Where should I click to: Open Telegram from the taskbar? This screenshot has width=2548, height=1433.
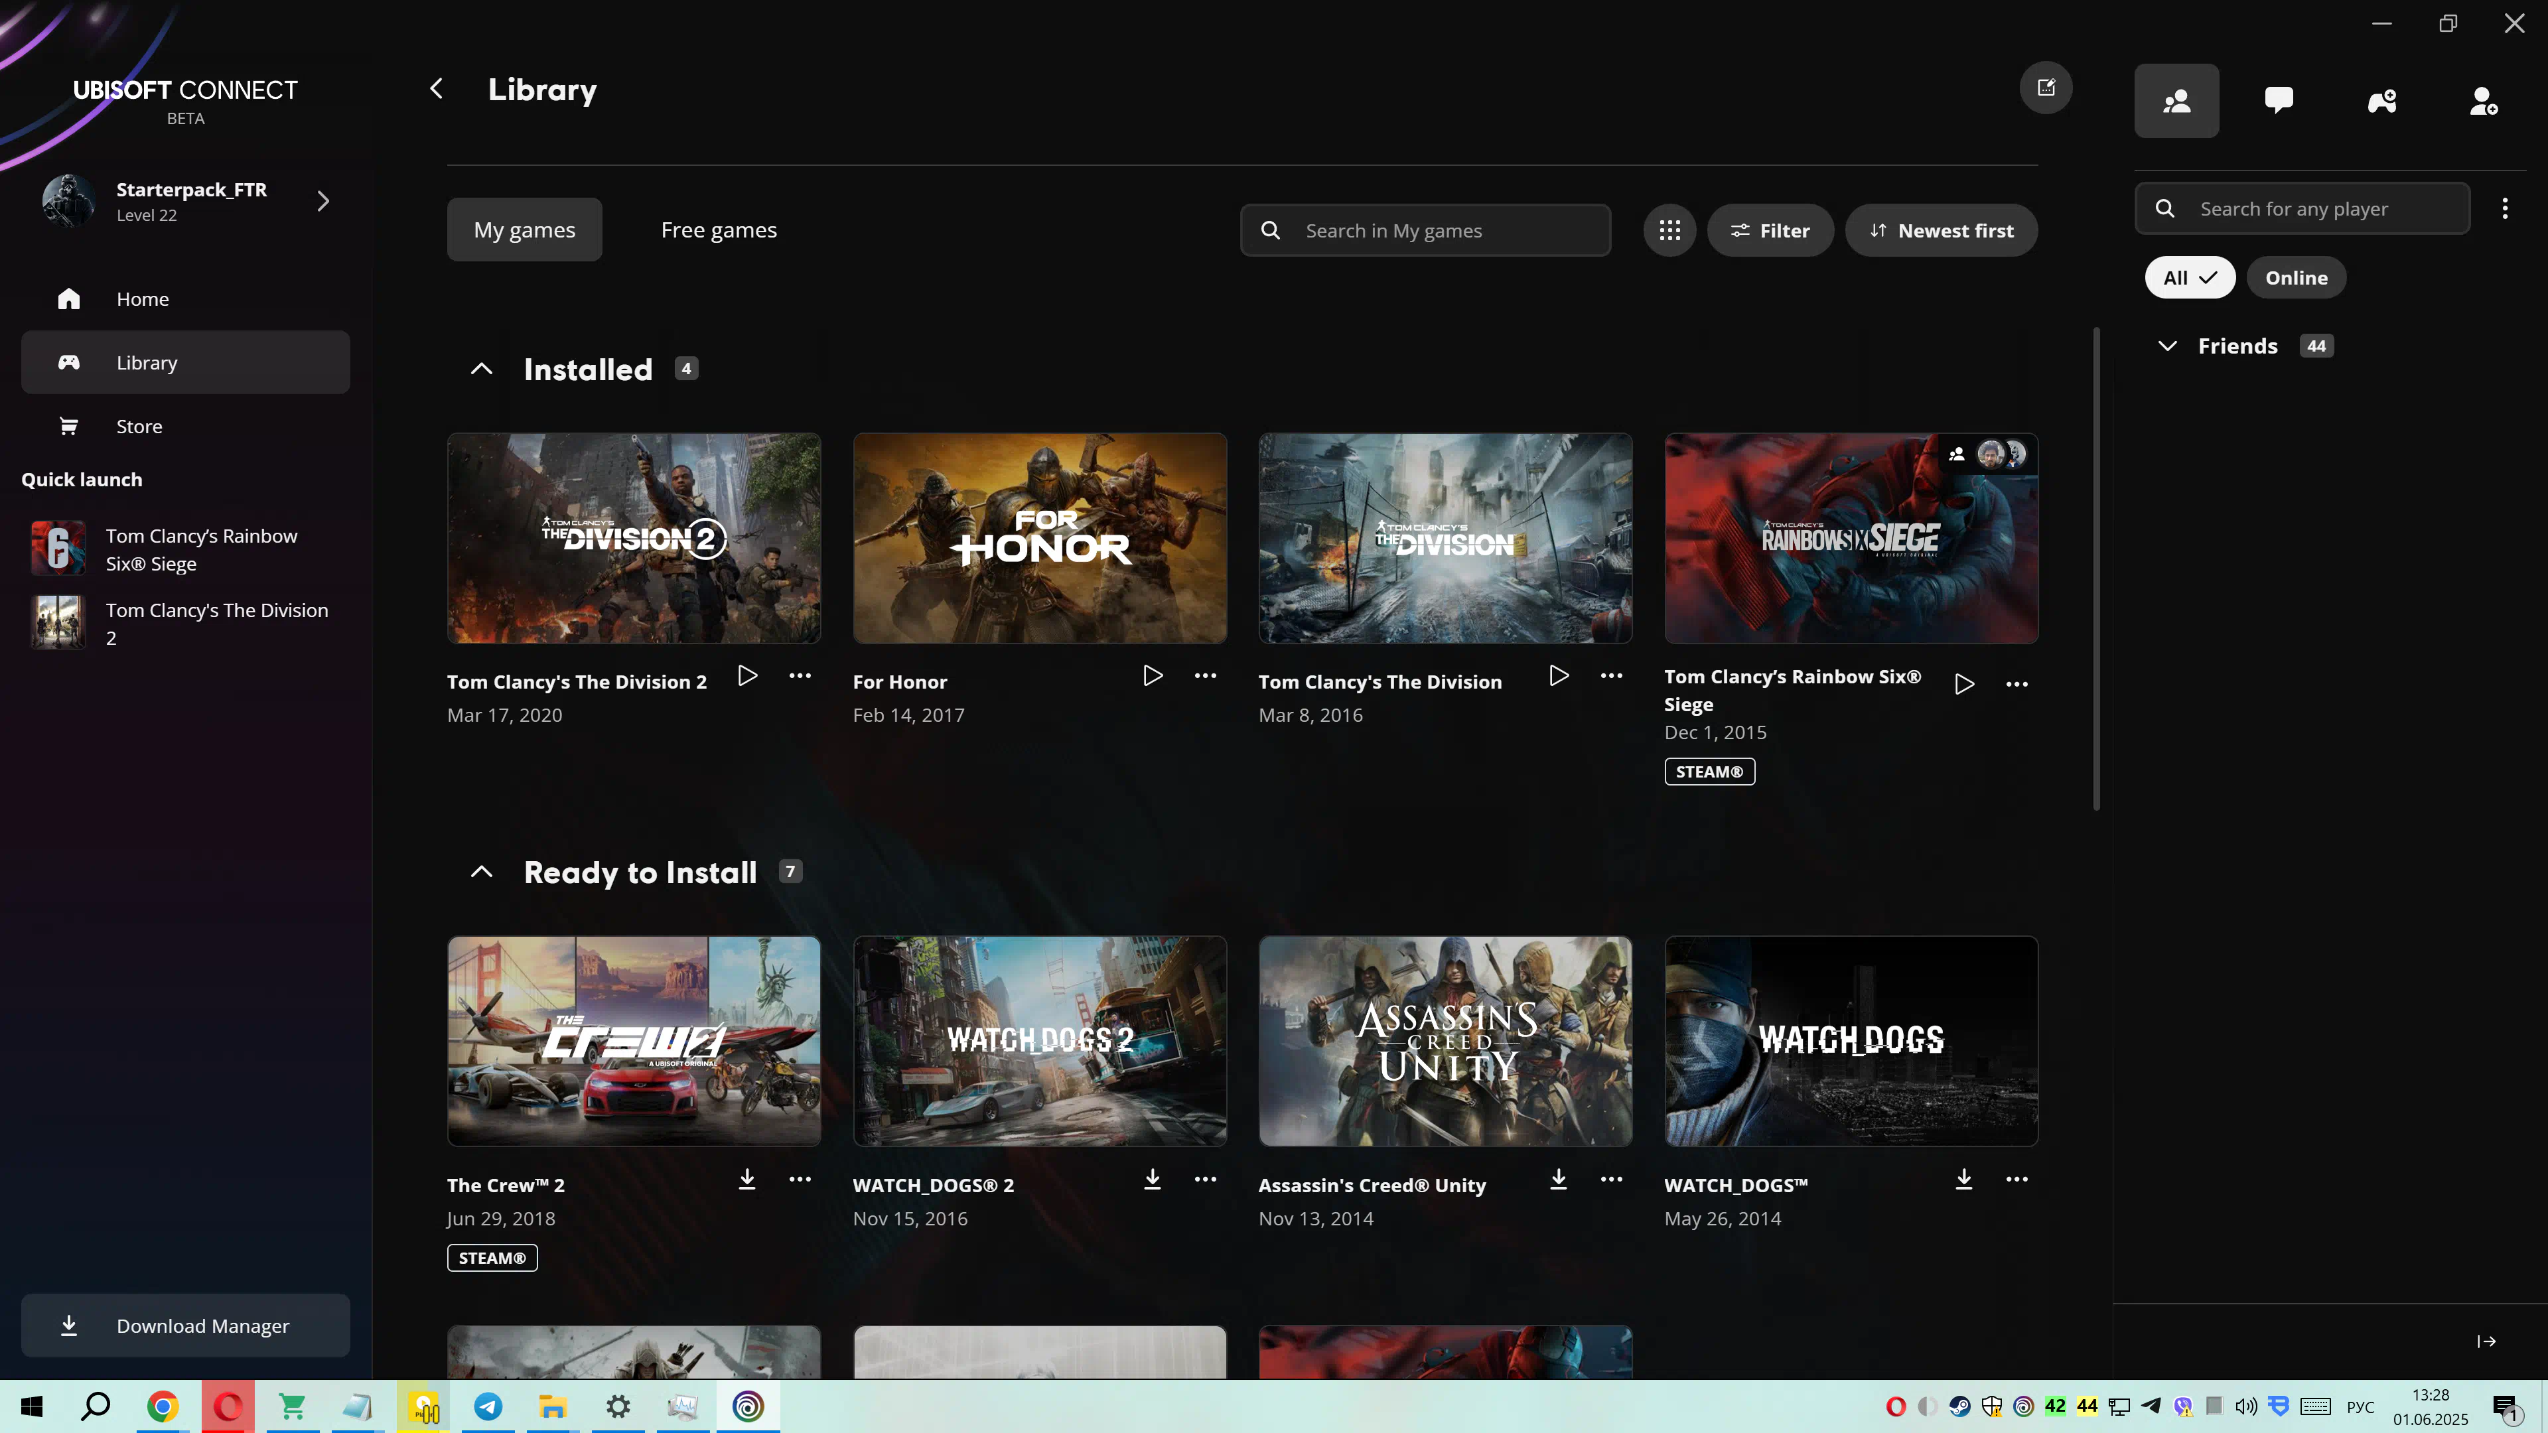488,1406
